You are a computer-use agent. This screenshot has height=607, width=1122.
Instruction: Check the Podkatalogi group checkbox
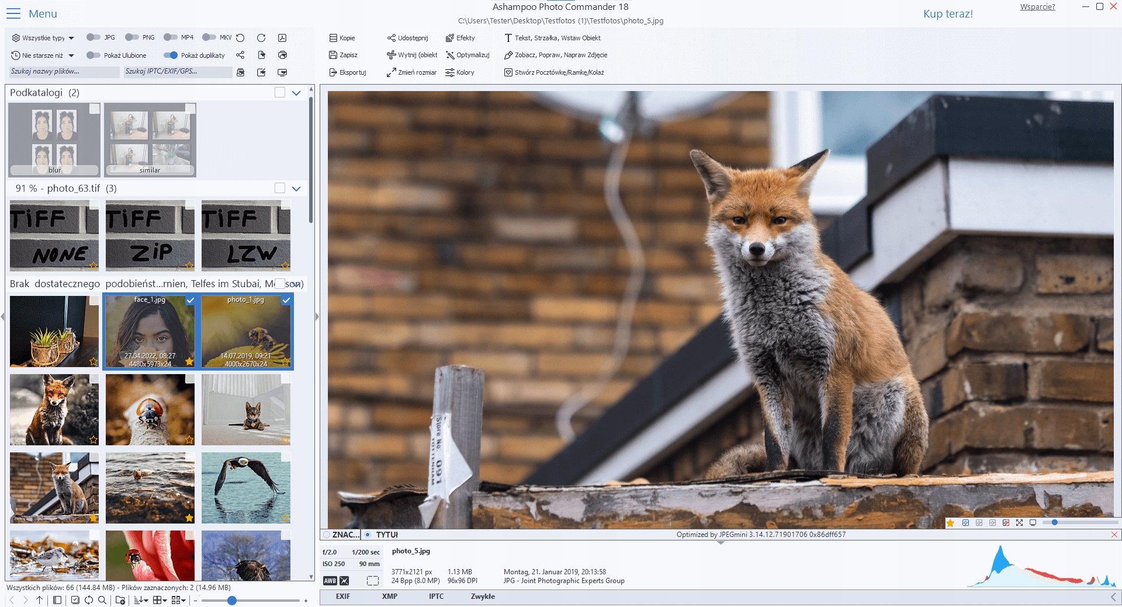point(280,92)
